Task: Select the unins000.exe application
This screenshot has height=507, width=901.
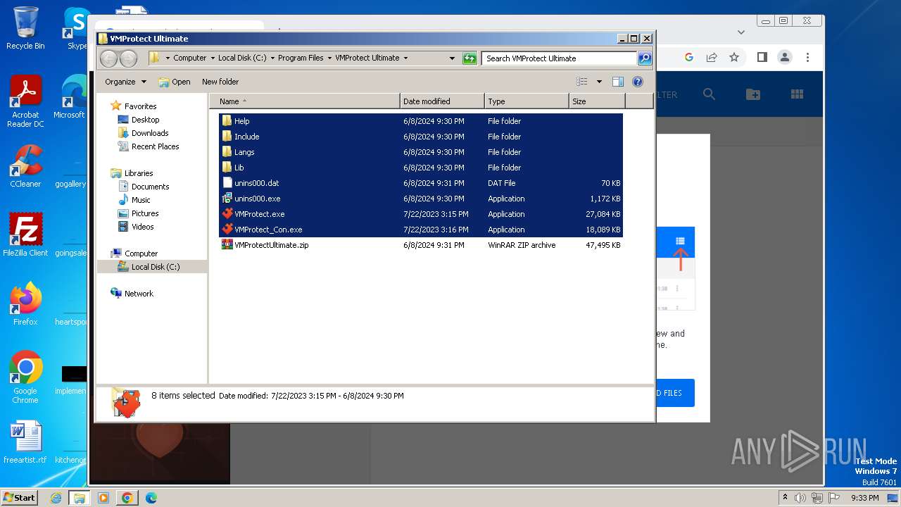Action: [x=421, y=199]
